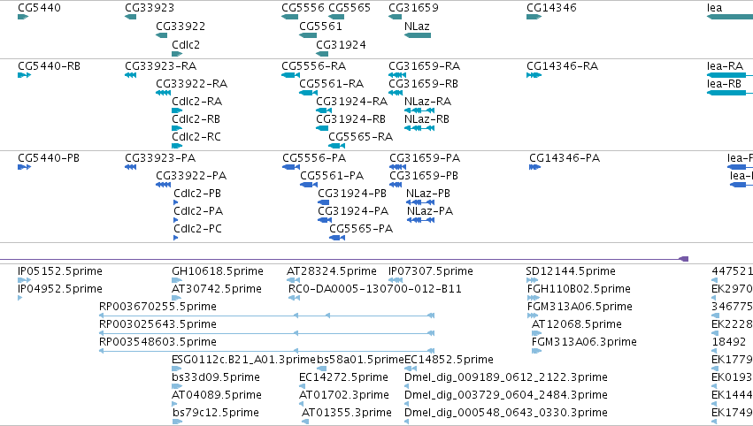Viewport: 753px width, 426px height.
Task: Click the CG33922 gene label
Action: pyautogui.click(x=181, y=27)
